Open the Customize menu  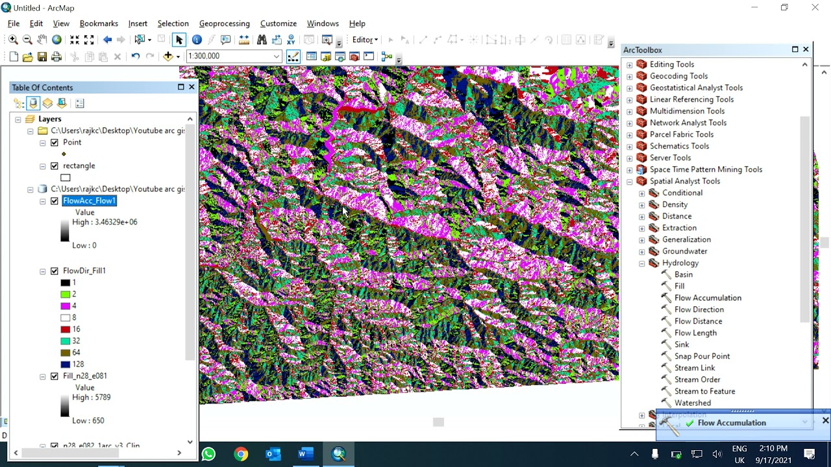pyautogui.click(x=278, y=23)
